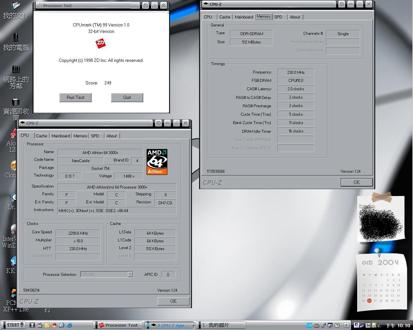413x330 pixels.
Task: Open the 我的文件 desktop icon
Action: [x=15, y=6]
